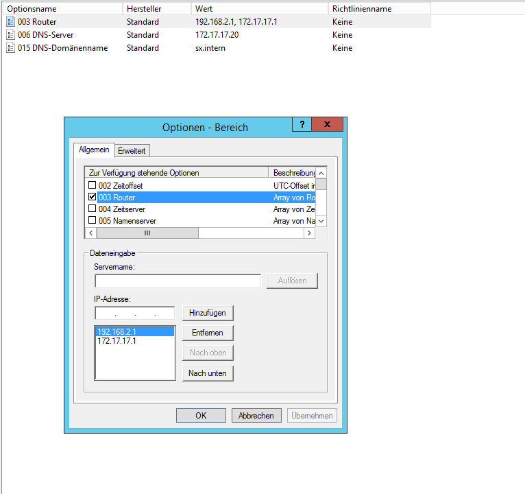The image size is (525, 494).
Task: Click the options list scroll down arrow
Action: point(321,221)
